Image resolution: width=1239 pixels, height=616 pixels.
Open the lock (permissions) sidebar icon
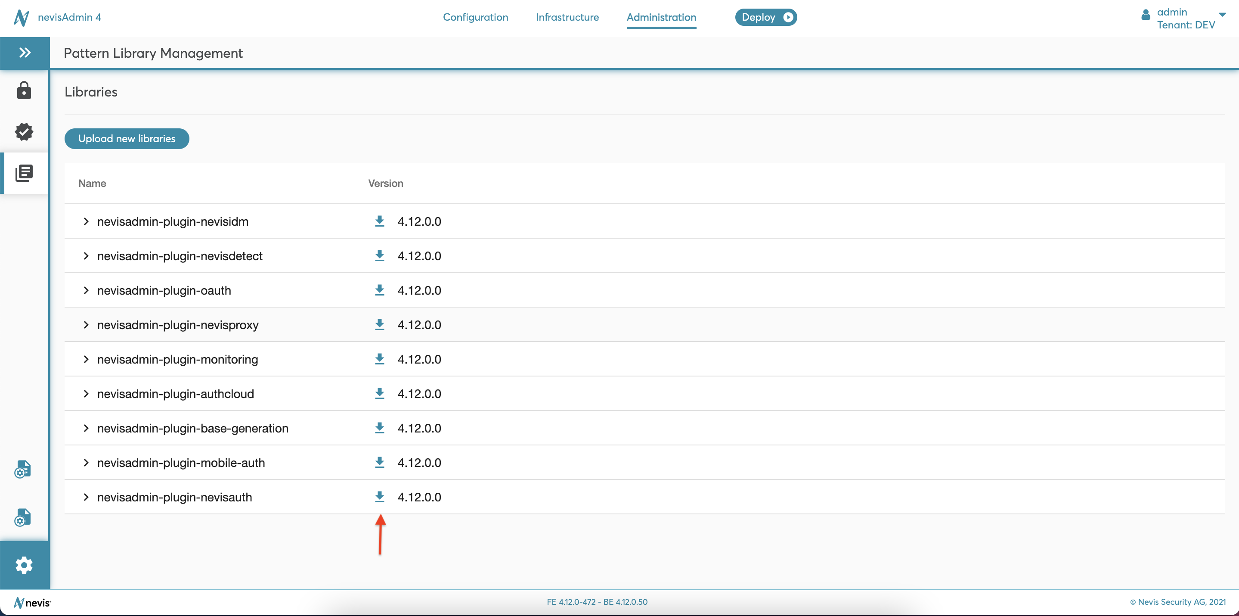point(24,90)
